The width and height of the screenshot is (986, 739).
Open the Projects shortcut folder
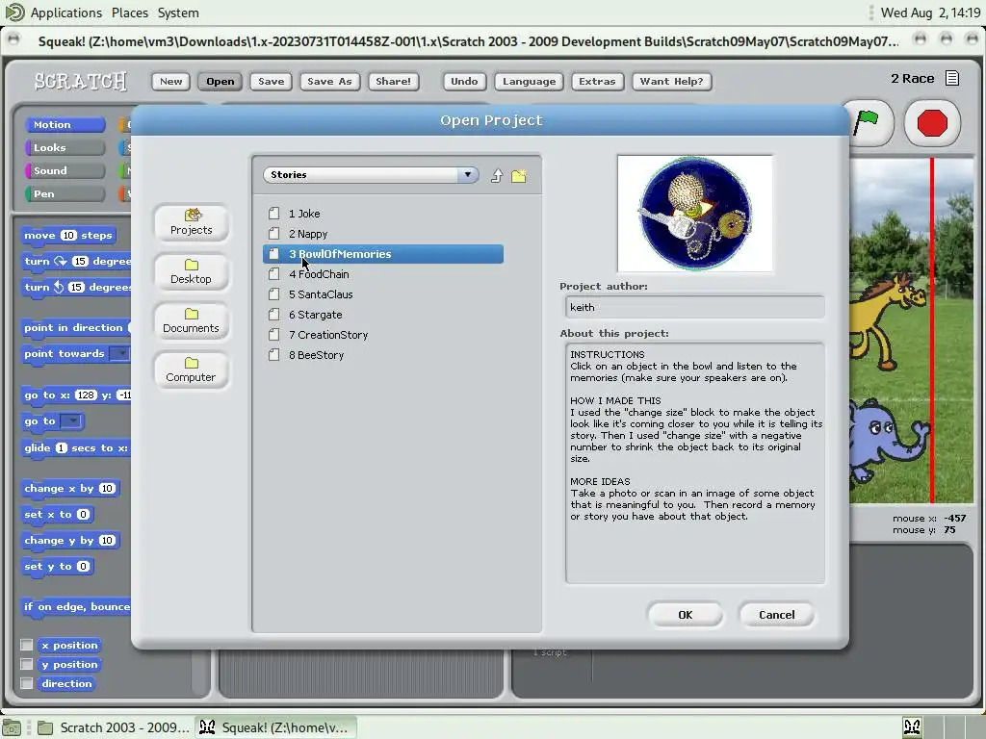[x=192, y=222]
